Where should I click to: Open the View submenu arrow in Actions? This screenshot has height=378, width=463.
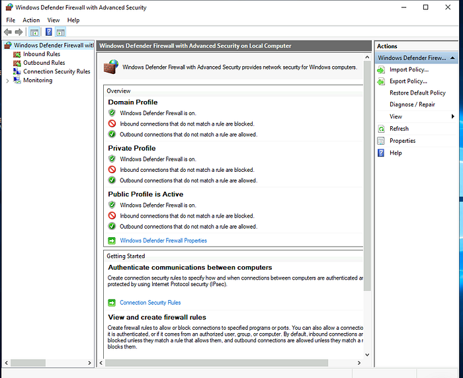pos(452,116)
